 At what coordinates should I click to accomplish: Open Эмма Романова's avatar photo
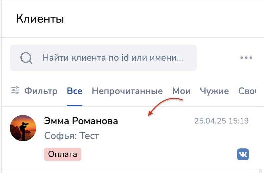click(x=23, y=128)
